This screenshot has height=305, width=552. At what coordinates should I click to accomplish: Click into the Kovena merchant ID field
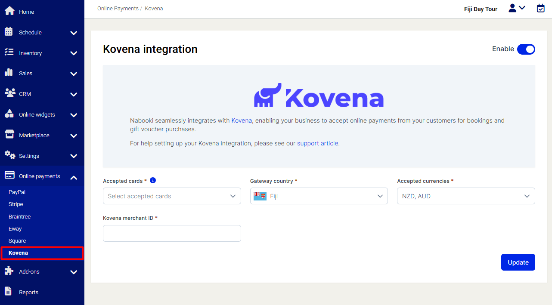point(172,233)
